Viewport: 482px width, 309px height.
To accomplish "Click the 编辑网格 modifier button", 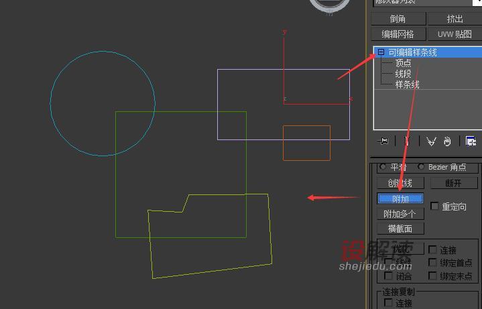I will (x=398, y=34).
